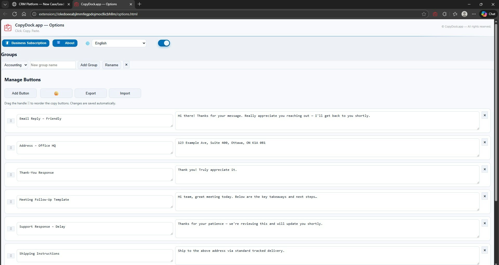
Task: Open the tab search chevron
Action: click(5, 4)
